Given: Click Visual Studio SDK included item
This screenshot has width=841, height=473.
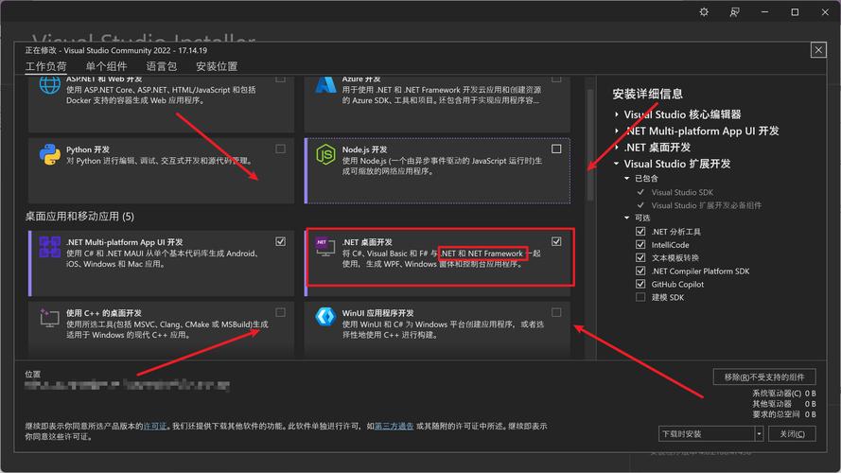Looking at the screenshot, I should coord(682,192).
